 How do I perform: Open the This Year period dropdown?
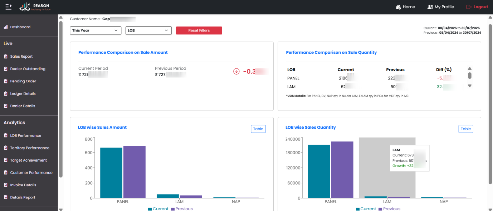coord(96,30)
